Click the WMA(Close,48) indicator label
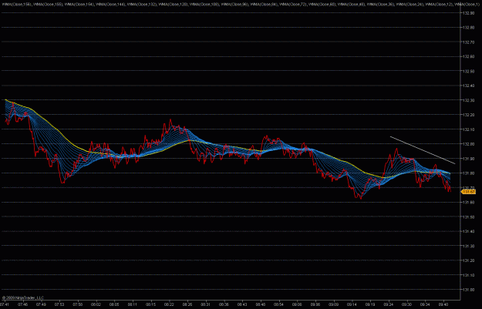This screenshot has width=482, height=309. coord(352,5)
